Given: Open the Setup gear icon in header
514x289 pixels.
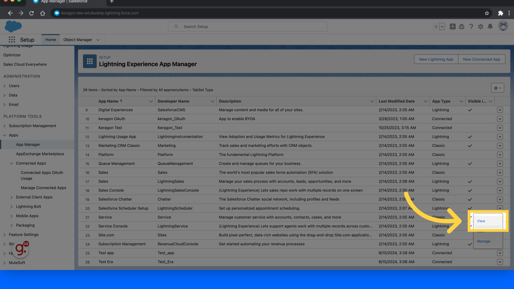Looking at the screenshot, I should coord(481,26).
